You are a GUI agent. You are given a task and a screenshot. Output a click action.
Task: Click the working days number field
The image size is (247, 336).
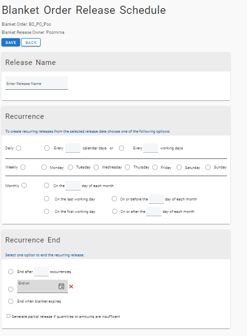(150, 148)
